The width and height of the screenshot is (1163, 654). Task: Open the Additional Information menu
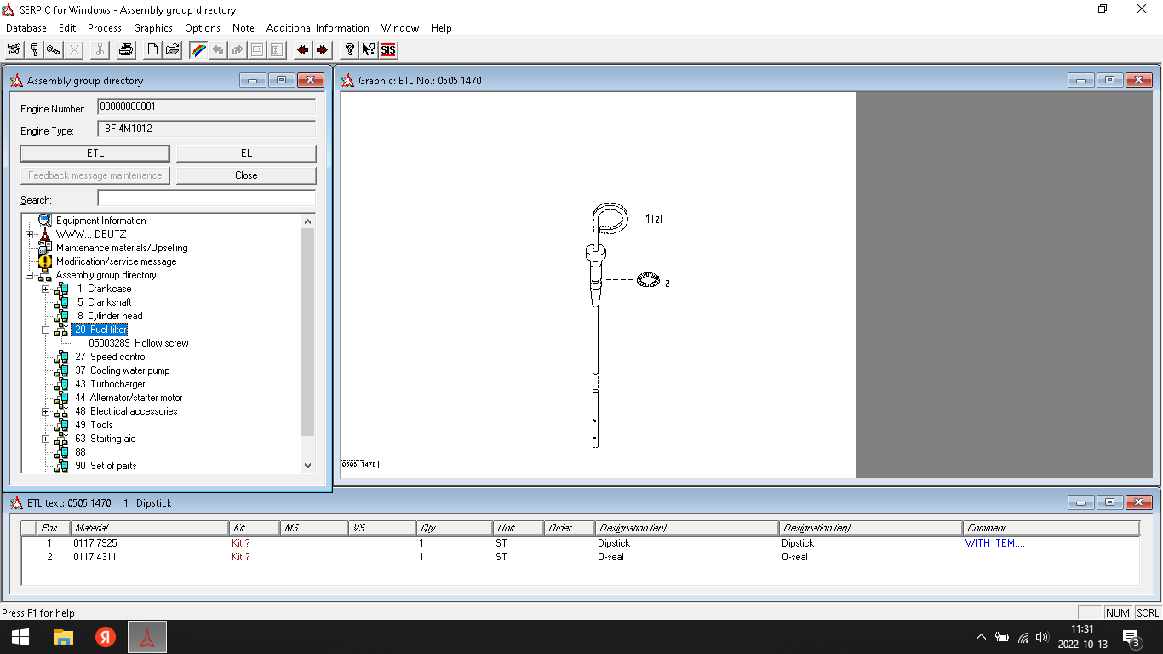click(x=318, y=28)
